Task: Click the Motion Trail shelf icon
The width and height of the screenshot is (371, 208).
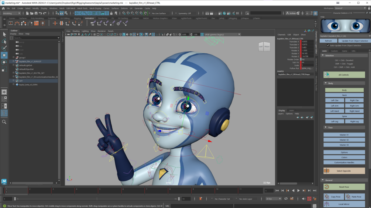Action: (17, 23)
